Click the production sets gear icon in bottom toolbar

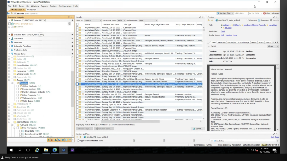coord(66,140)
